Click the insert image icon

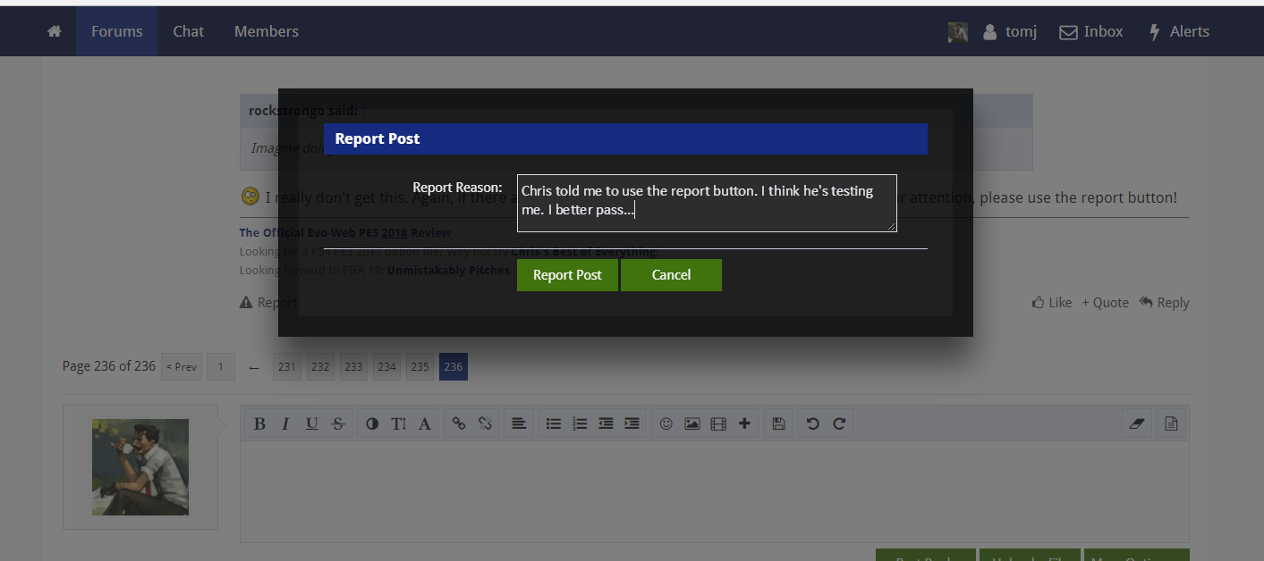point(691,424)
